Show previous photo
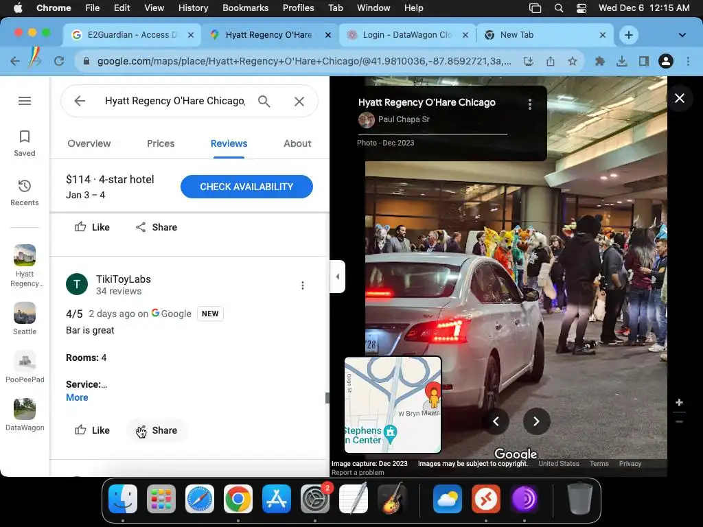The width and height of the screenshot is (703, 527). (496, 421)
